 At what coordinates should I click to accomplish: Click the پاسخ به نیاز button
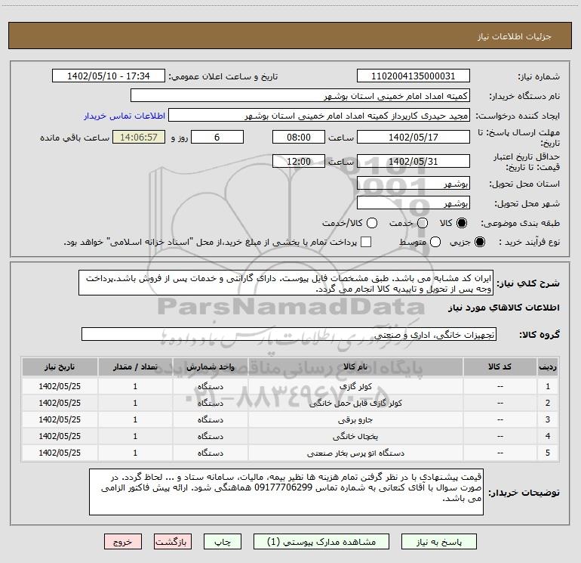coord(439,542)
